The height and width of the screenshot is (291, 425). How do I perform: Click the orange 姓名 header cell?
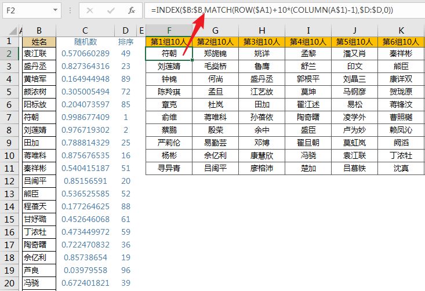pyautogui.click(x=39, y=42)
